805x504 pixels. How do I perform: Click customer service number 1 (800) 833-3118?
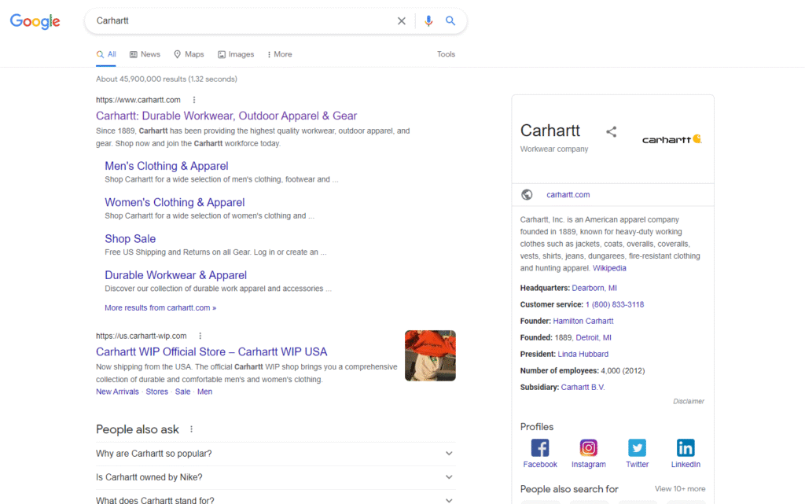[x=615, y=305]
